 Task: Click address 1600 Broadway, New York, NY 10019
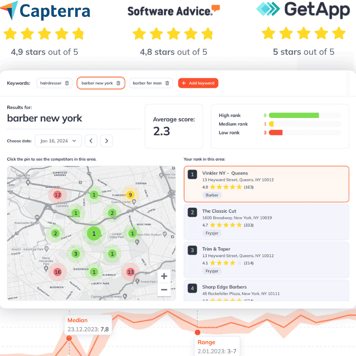(x=237, y=218)
